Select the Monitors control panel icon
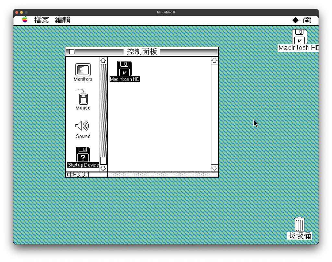 click(x=83, y=70)
